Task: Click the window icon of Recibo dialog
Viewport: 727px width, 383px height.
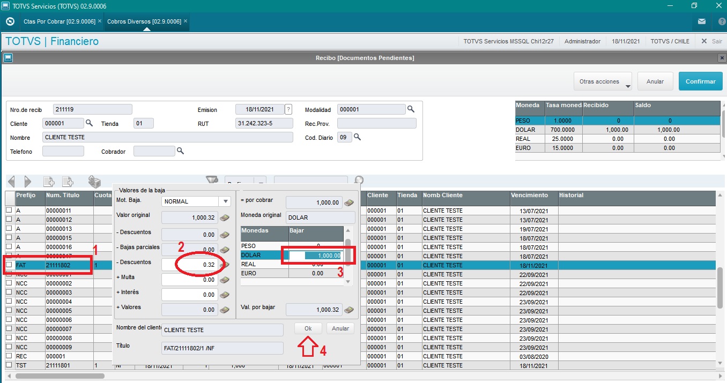Action: point(8,58)
